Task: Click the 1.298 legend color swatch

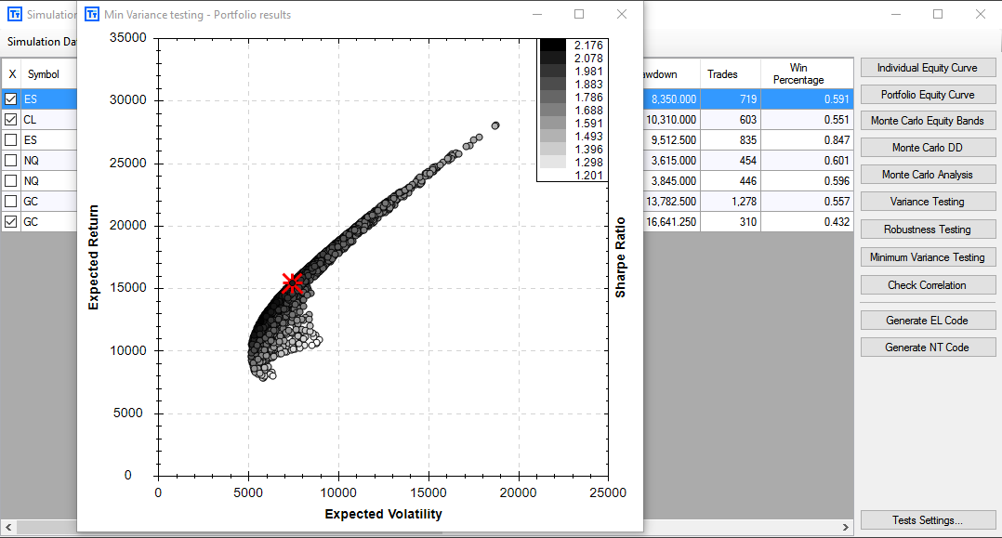Action: click(x=553, y=163)
